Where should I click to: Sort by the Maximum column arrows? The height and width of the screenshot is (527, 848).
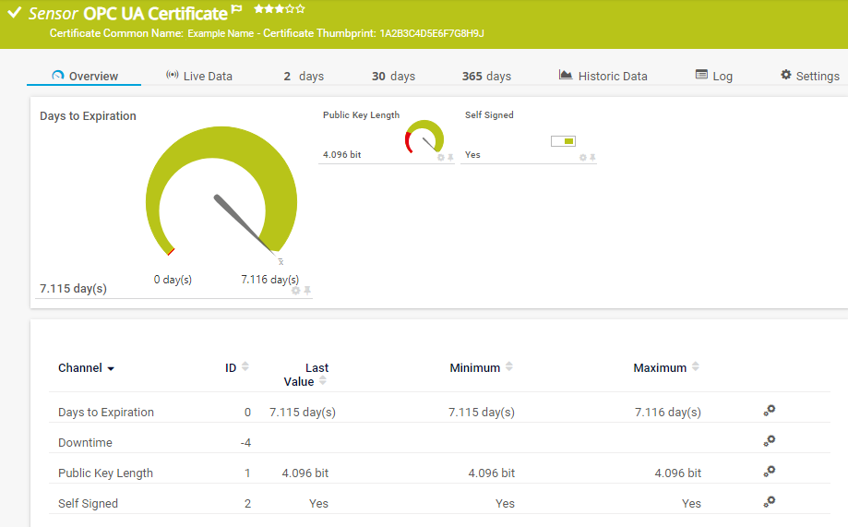point(696,367)
